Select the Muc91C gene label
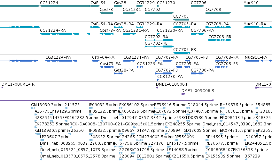 251,3
